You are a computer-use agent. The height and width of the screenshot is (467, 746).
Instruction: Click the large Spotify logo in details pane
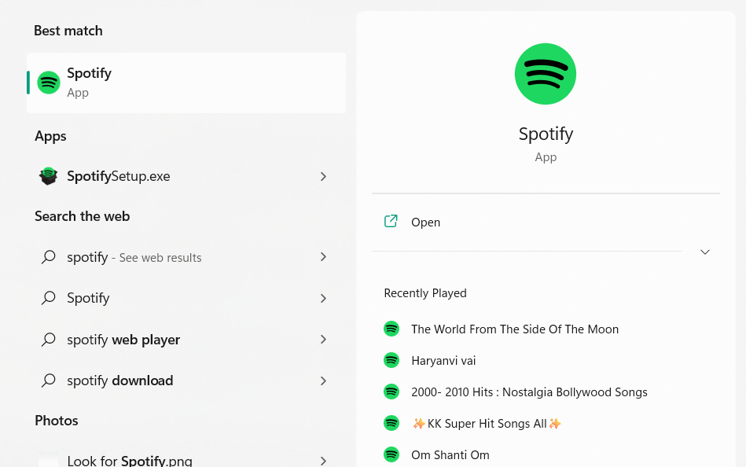(546, 74)
